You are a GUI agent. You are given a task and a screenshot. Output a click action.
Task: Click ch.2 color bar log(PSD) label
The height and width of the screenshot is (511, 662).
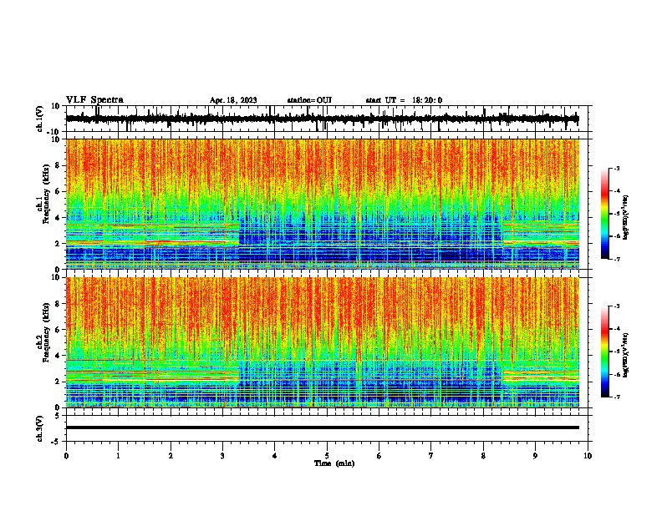pyautogui.click(x=626, y=355)
